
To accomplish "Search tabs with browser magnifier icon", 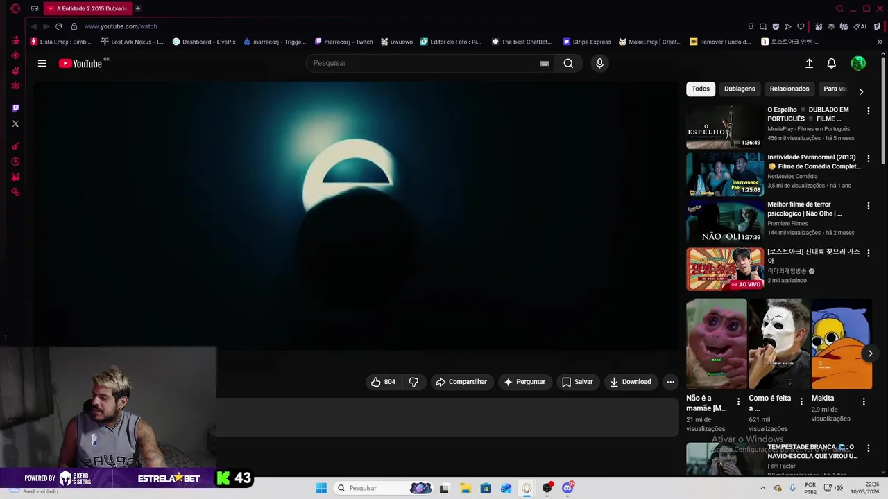I will point(839,8).
